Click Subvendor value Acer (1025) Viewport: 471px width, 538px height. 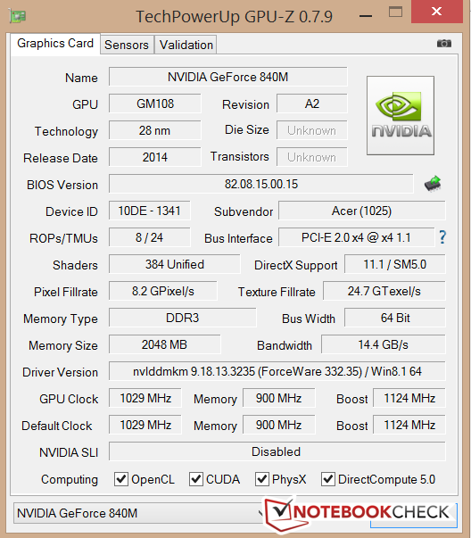362,211
